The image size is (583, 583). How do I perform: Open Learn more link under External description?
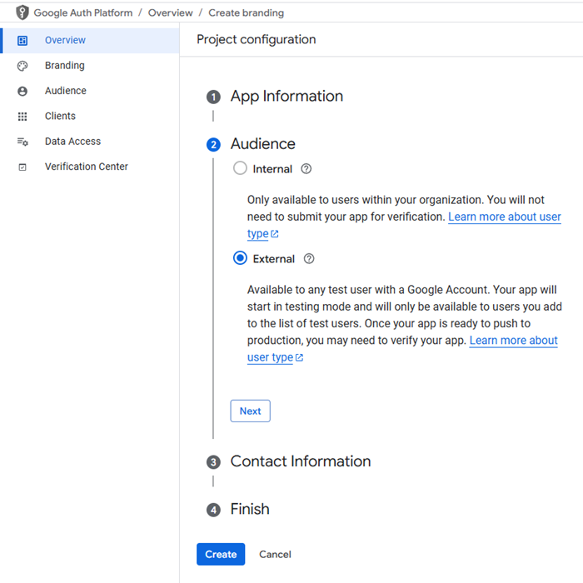coord(513,341)
